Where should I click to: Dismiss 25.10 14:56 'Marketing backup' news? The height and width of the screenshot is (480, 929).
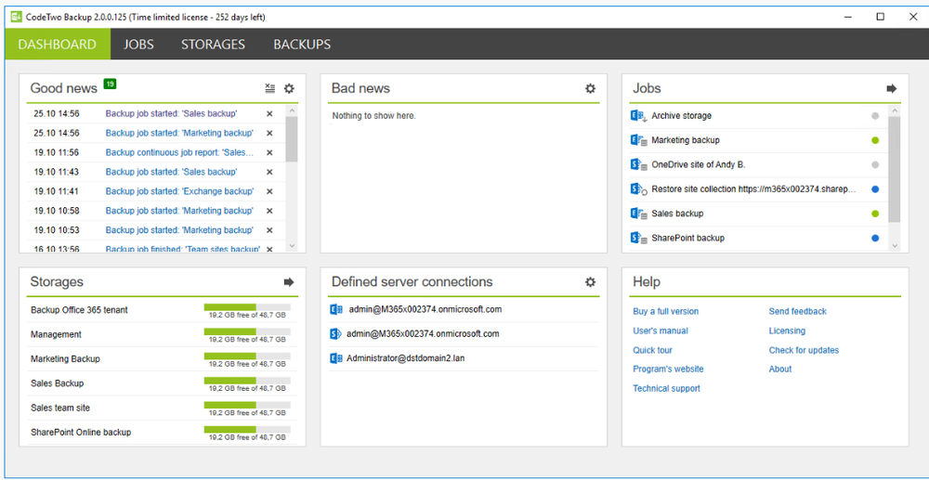tap(269, 133)
